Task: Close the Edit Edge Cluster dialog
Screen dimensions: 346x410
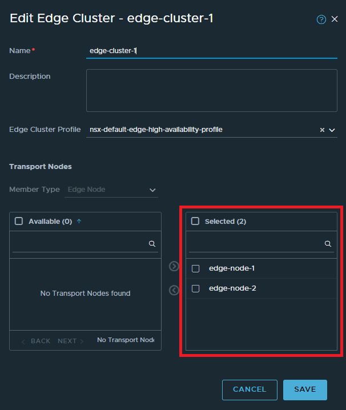Action: 335,19
